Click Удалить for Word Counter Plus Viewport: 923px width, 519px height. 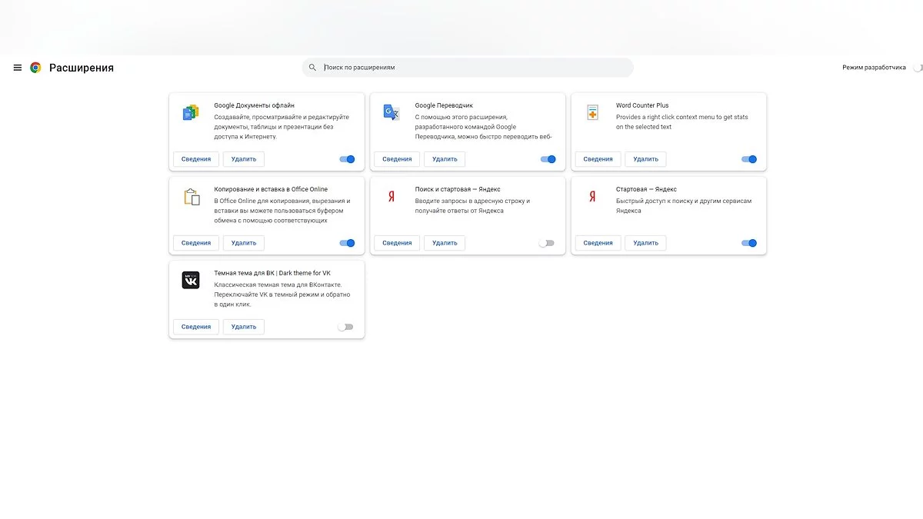(646, 159)
